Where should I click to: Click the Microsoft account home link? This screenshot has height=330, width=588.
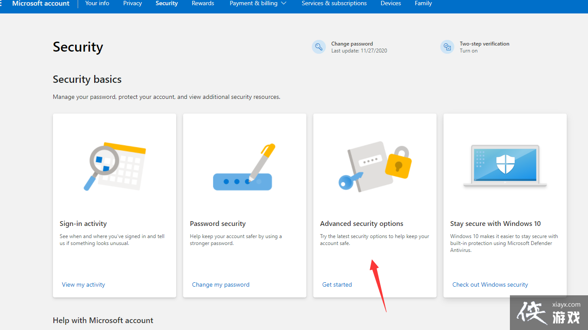(41, 3)
